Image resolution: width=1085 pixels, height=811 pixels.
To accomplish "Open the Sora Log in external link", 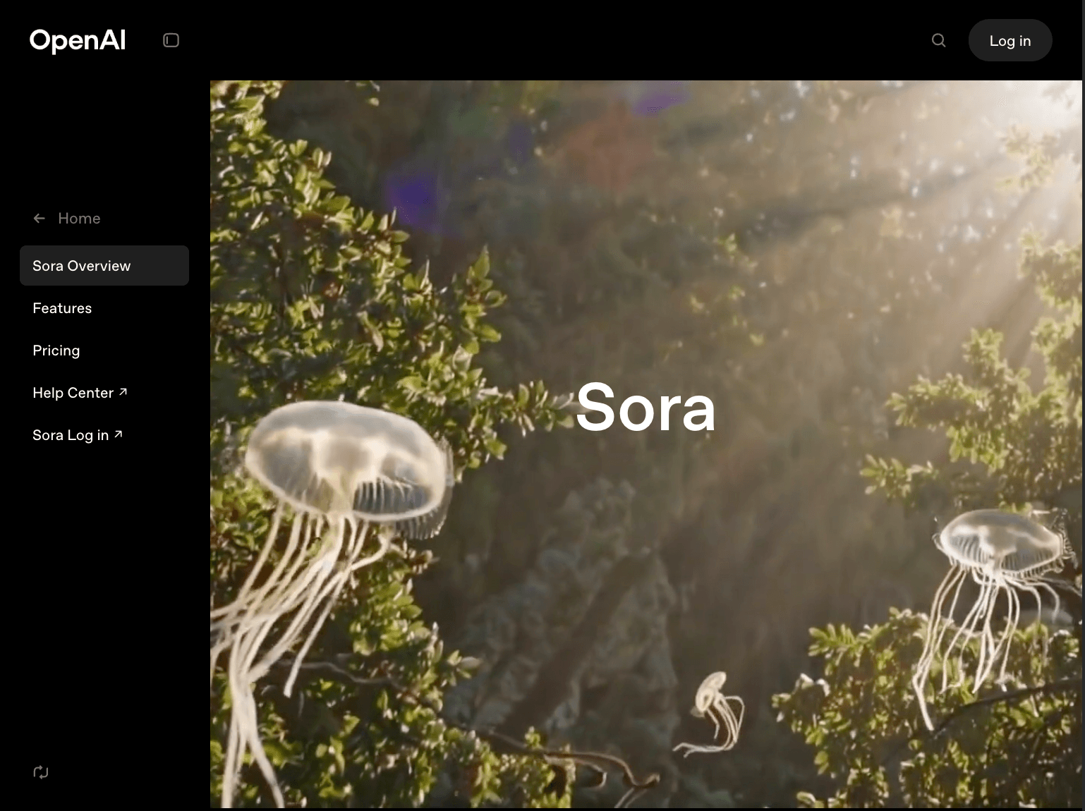I will pos(78,435).
